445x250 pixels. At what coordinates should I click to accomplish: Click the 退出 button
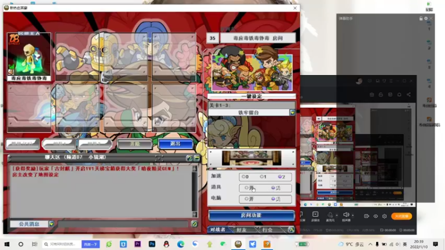175,144
